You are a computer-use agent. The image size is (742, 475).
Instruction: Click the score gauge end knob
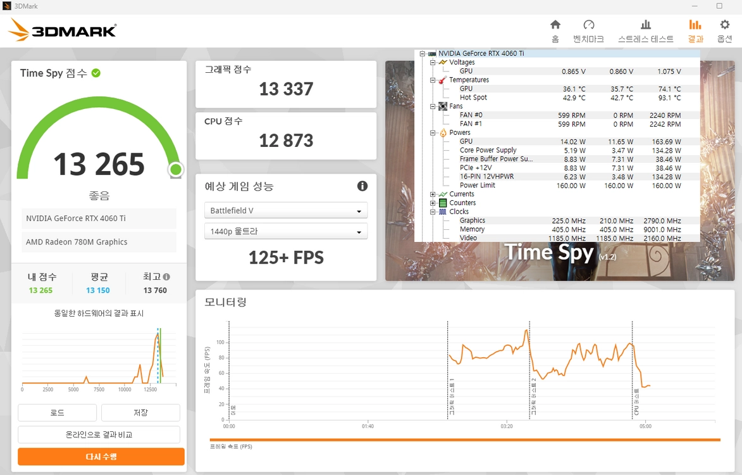pyautogui.click(x=176, y=170)
